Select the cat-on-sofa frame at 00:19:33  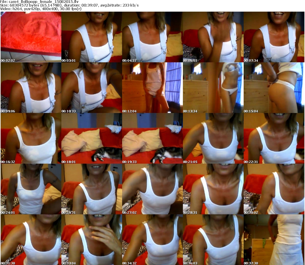[152, 138]
